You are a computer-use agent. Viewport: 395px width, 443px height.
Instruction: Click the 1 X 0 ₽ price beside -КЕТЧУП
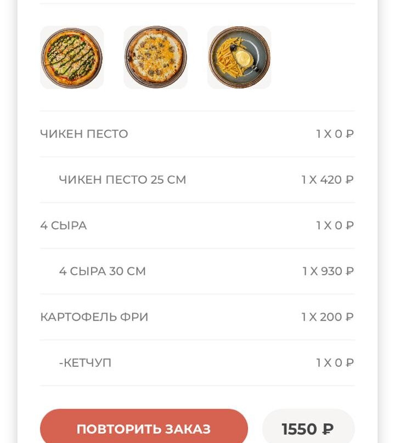coord(335,363)
